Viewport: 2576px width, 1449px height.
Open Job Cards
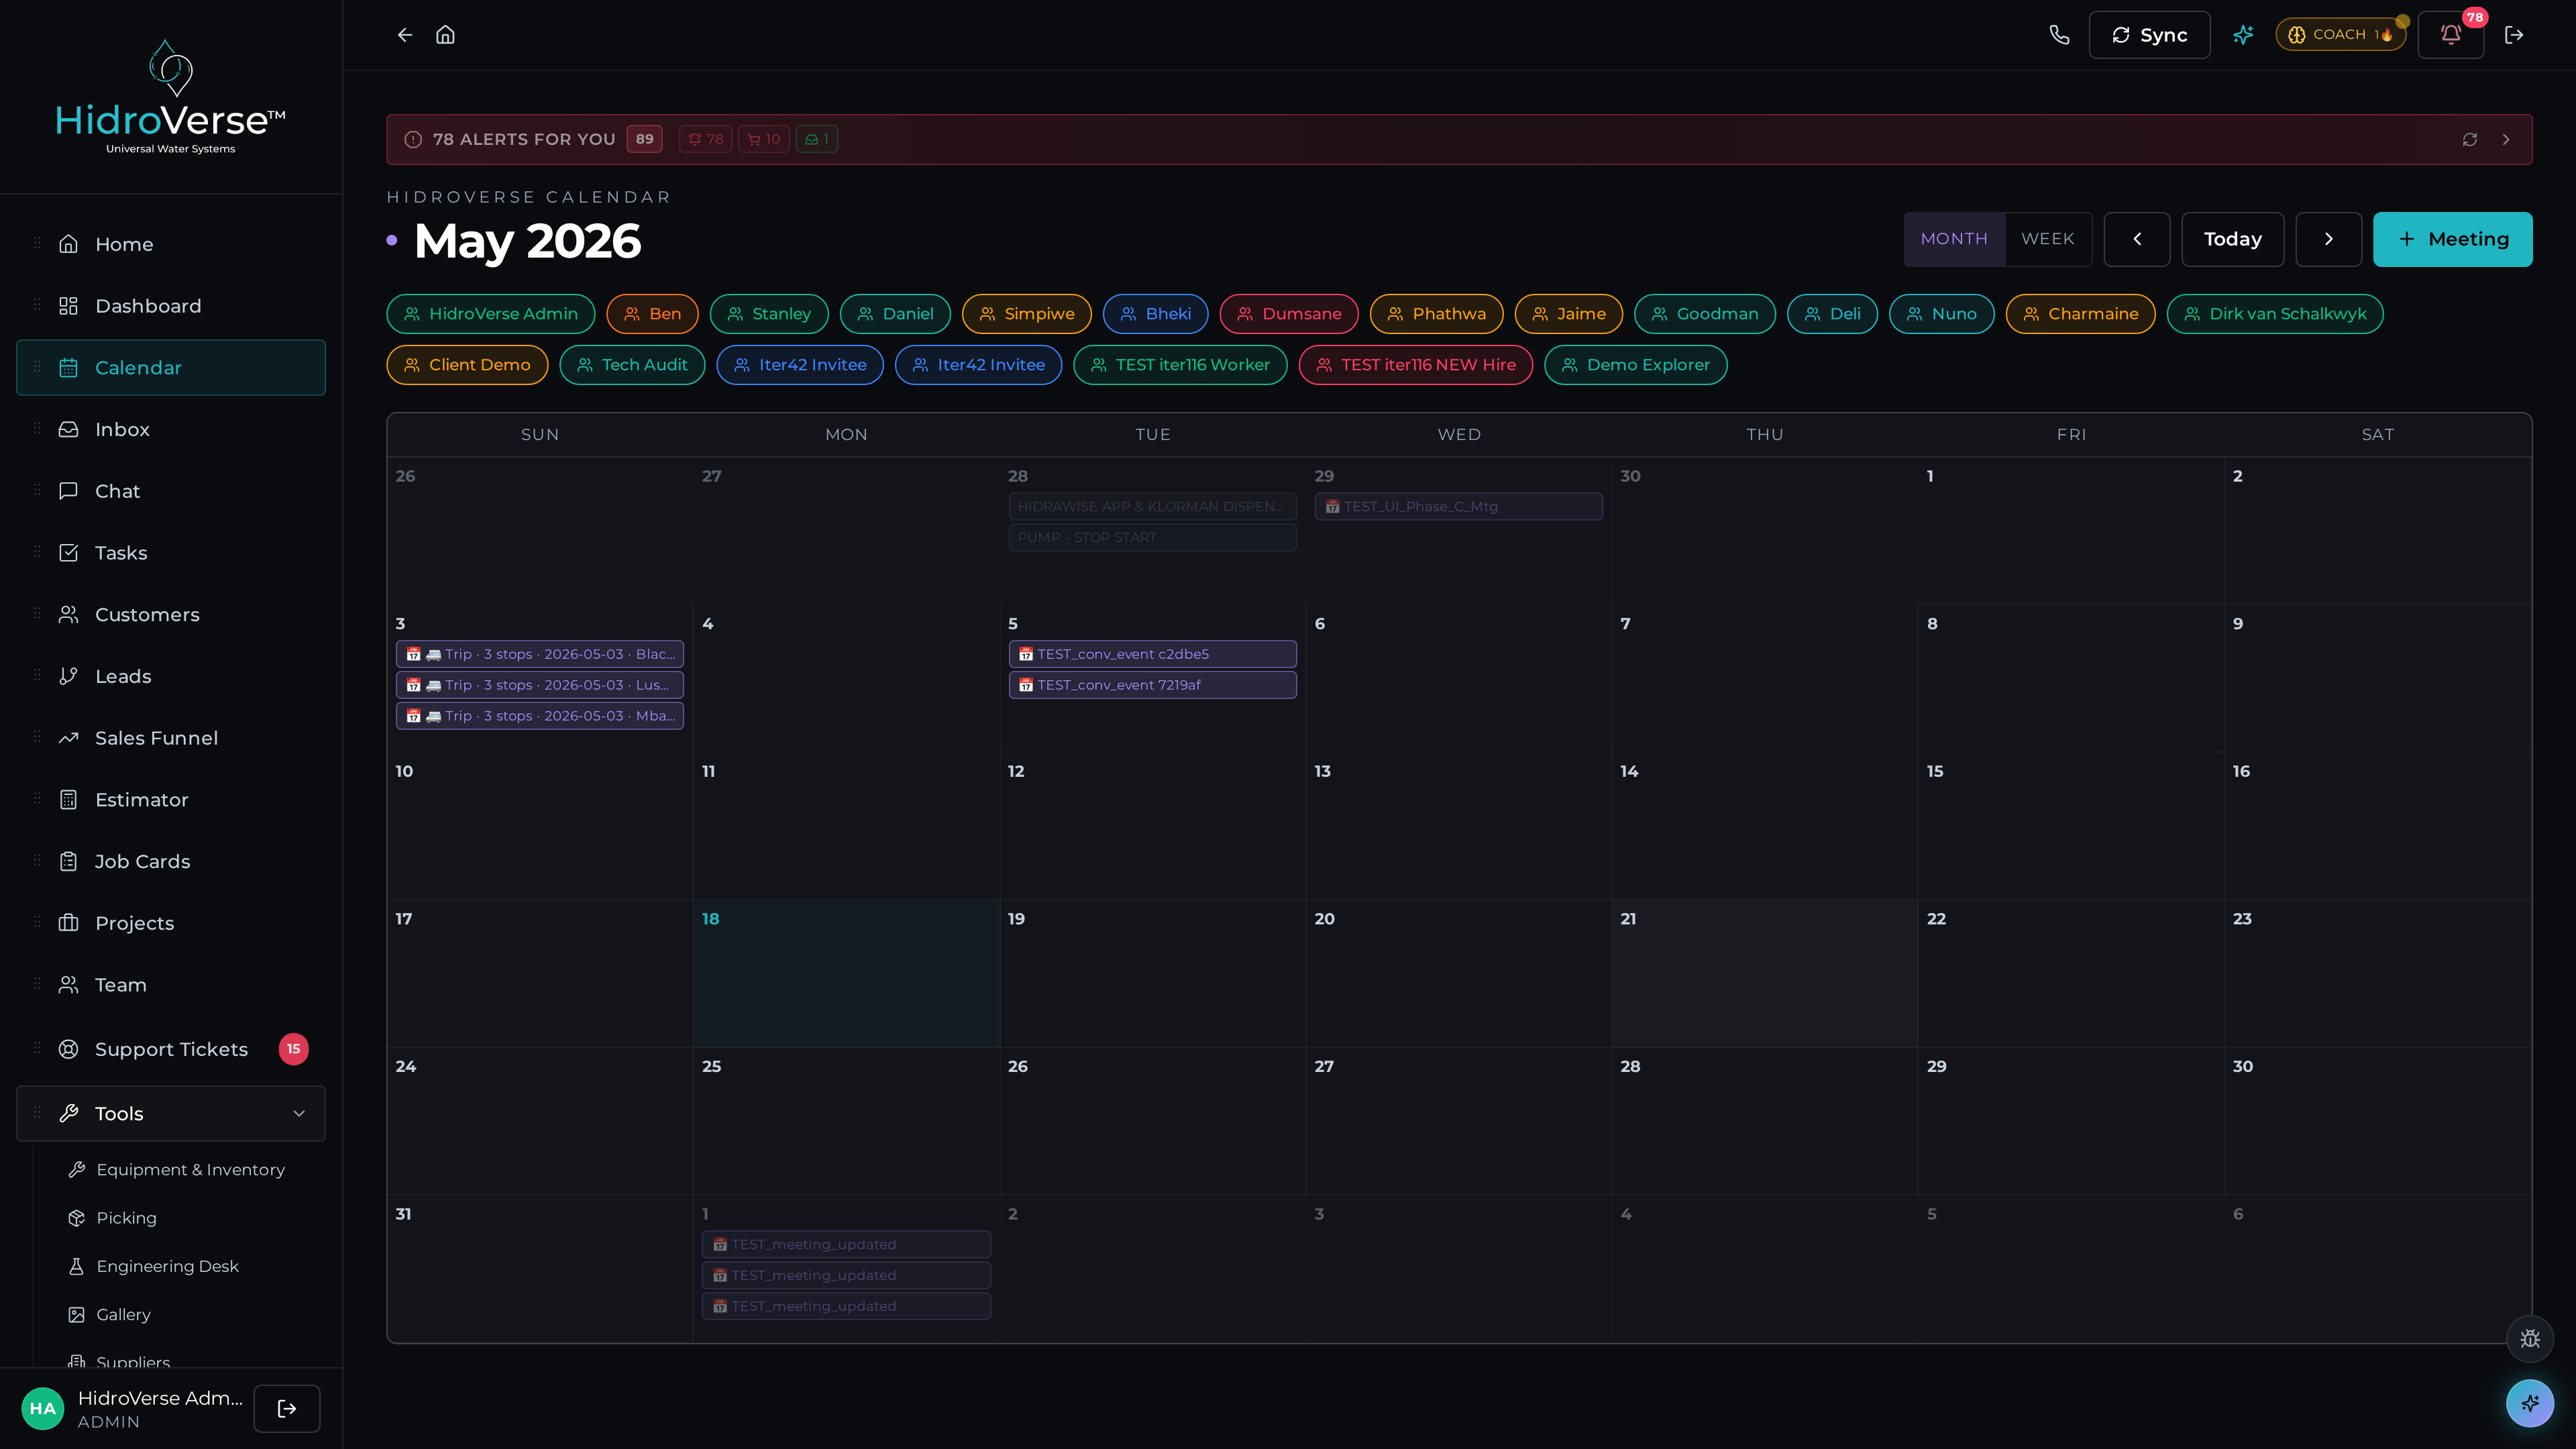171,862
